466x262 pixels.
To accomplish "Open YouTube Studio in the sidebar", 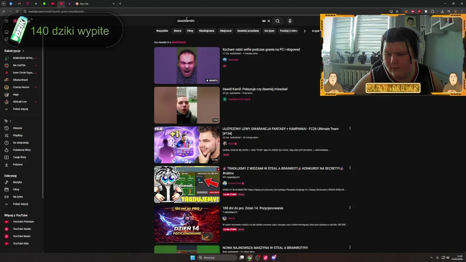I will click(x=21, y=229).
